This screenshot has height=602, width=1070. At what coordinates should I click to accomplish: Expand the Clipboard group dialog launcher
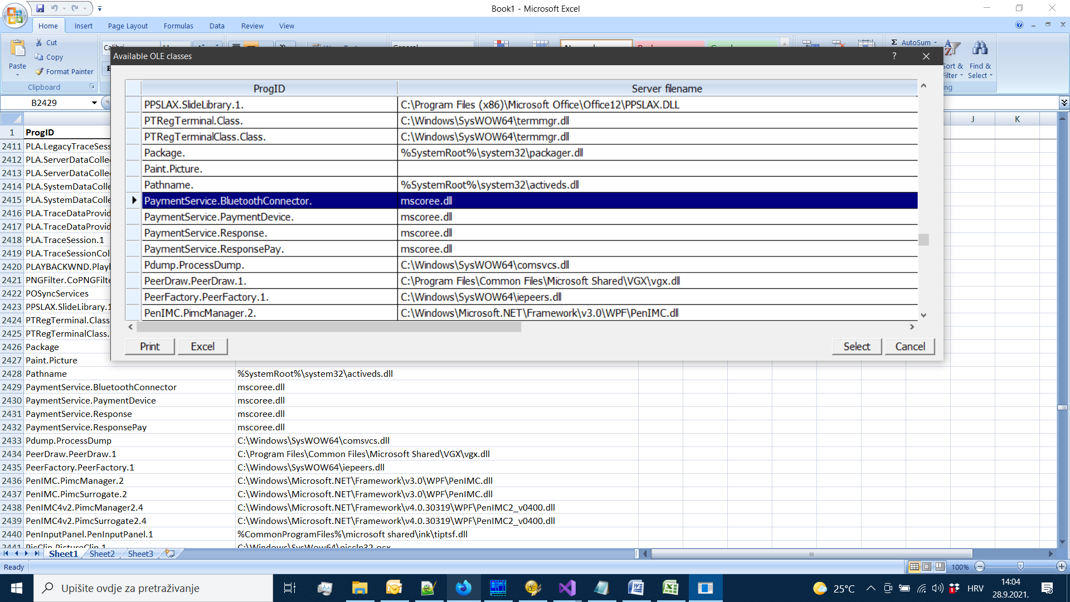tap(92, 86)
